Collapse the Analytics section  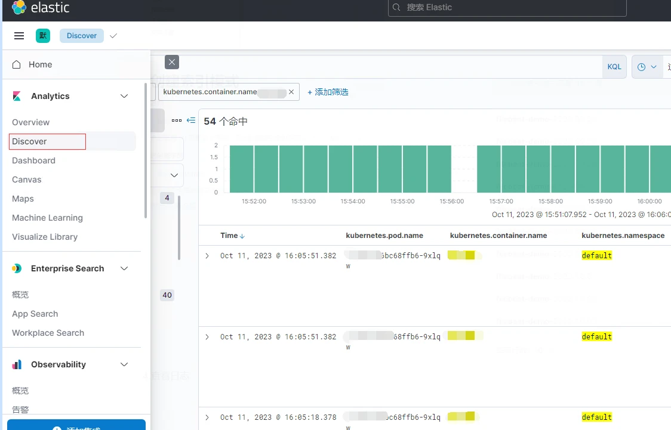click(124, 95)
